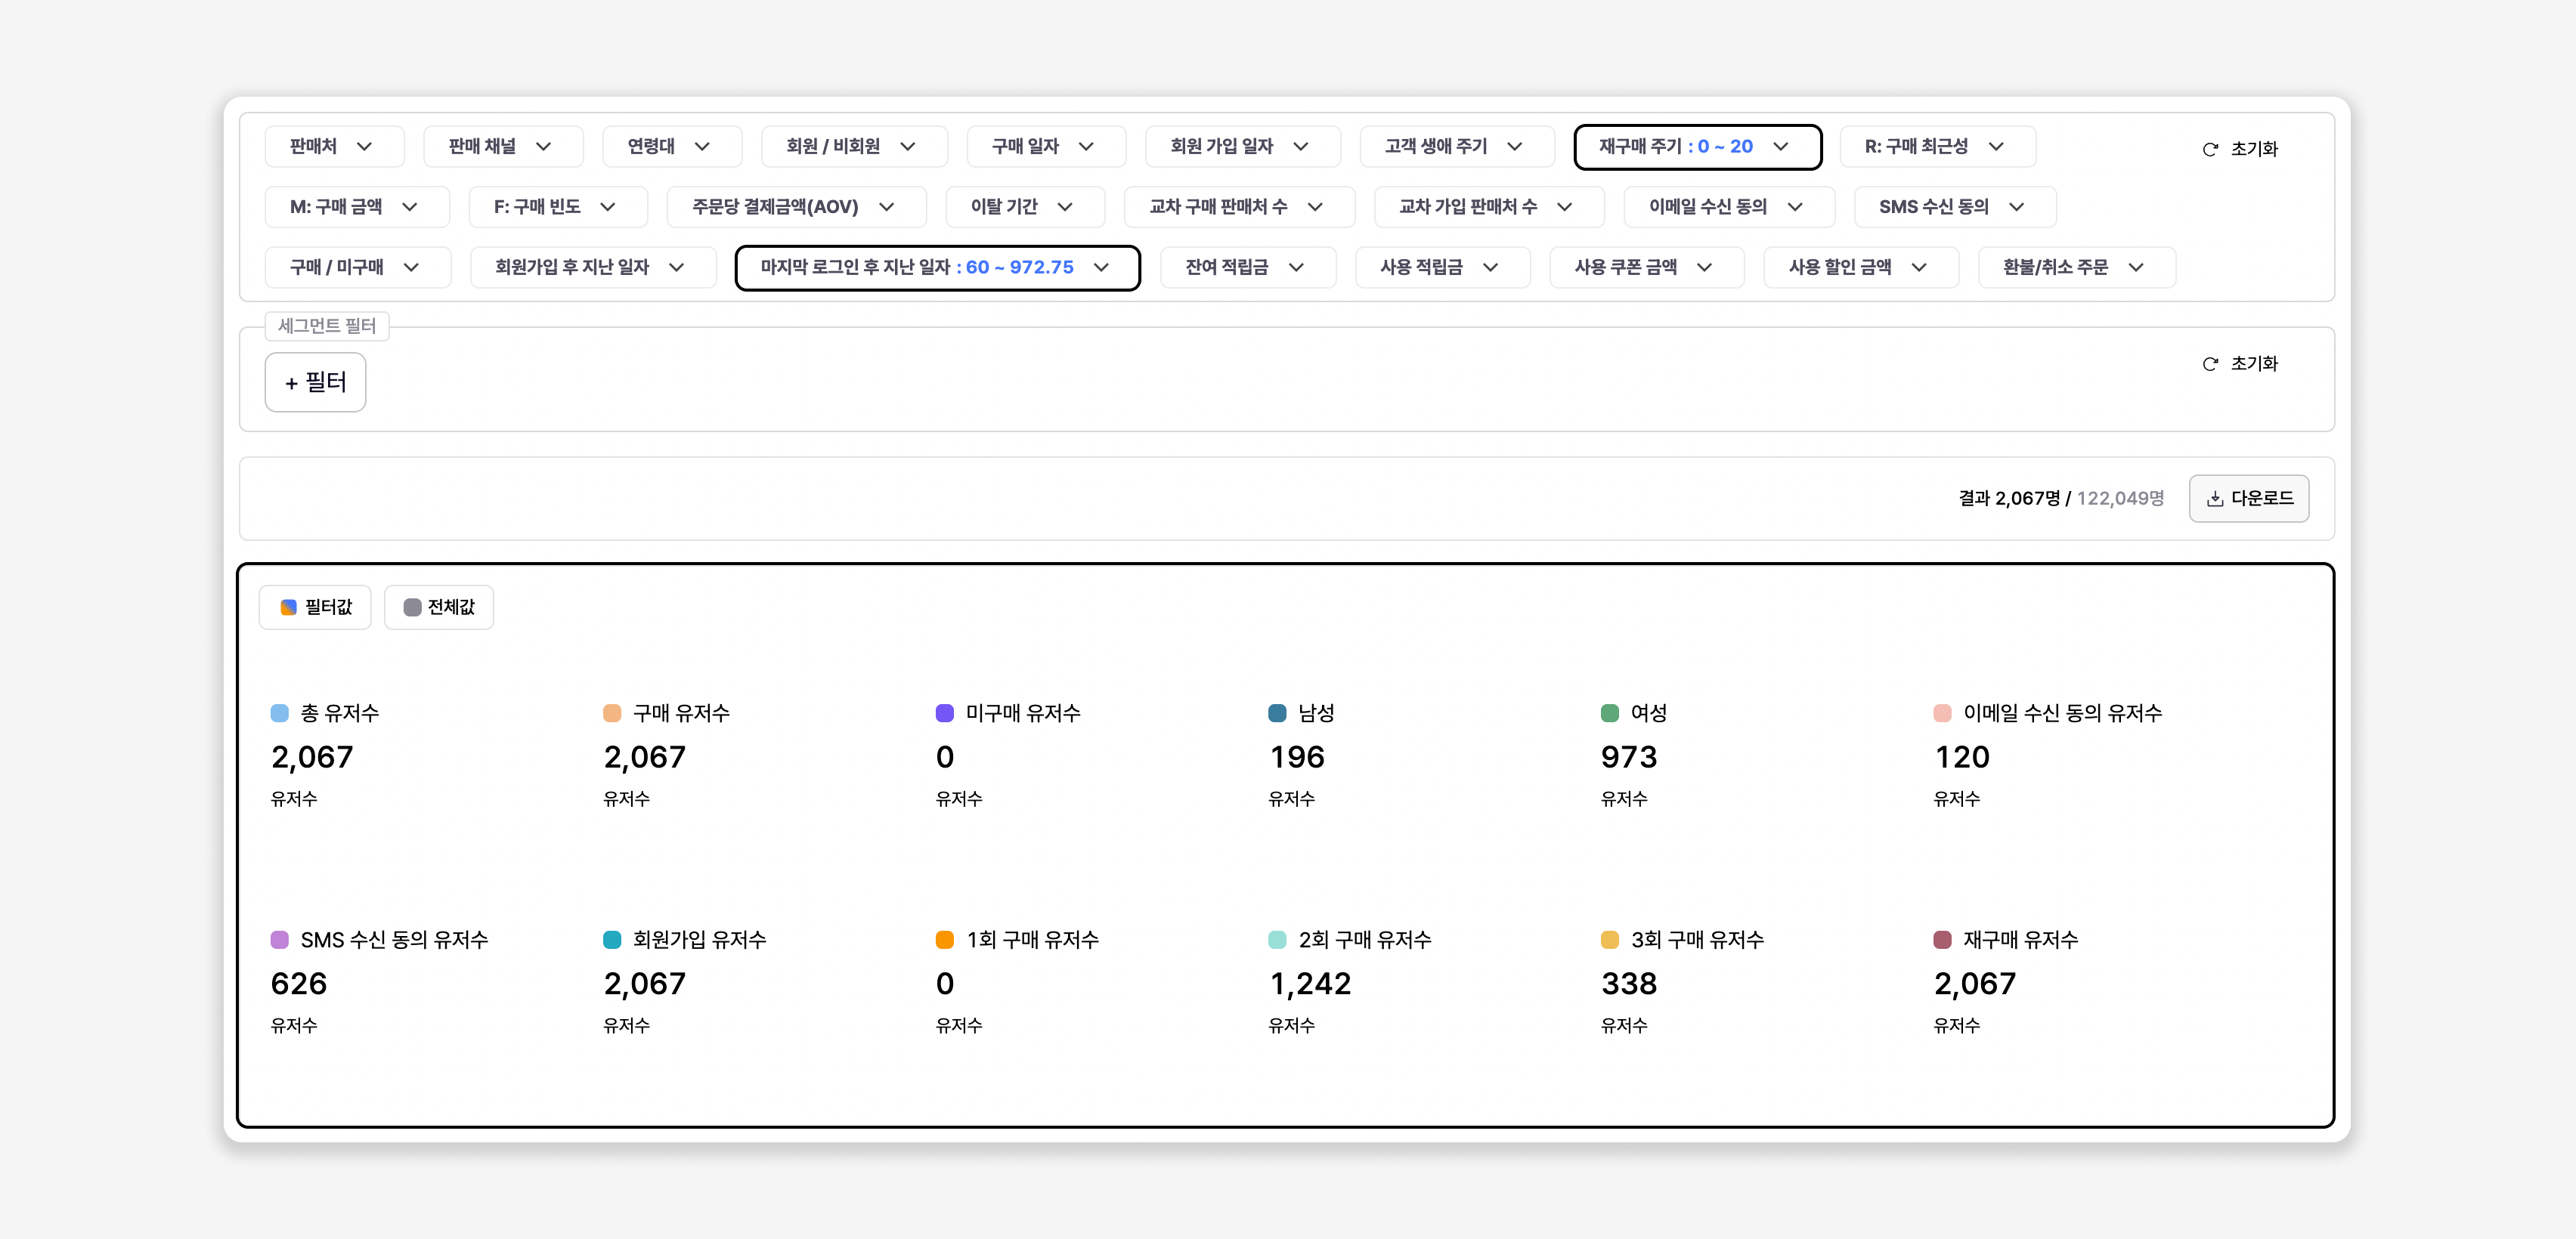
Task: Open the SMS 수신 동의 dropdown
Action: pos(1954,207)
